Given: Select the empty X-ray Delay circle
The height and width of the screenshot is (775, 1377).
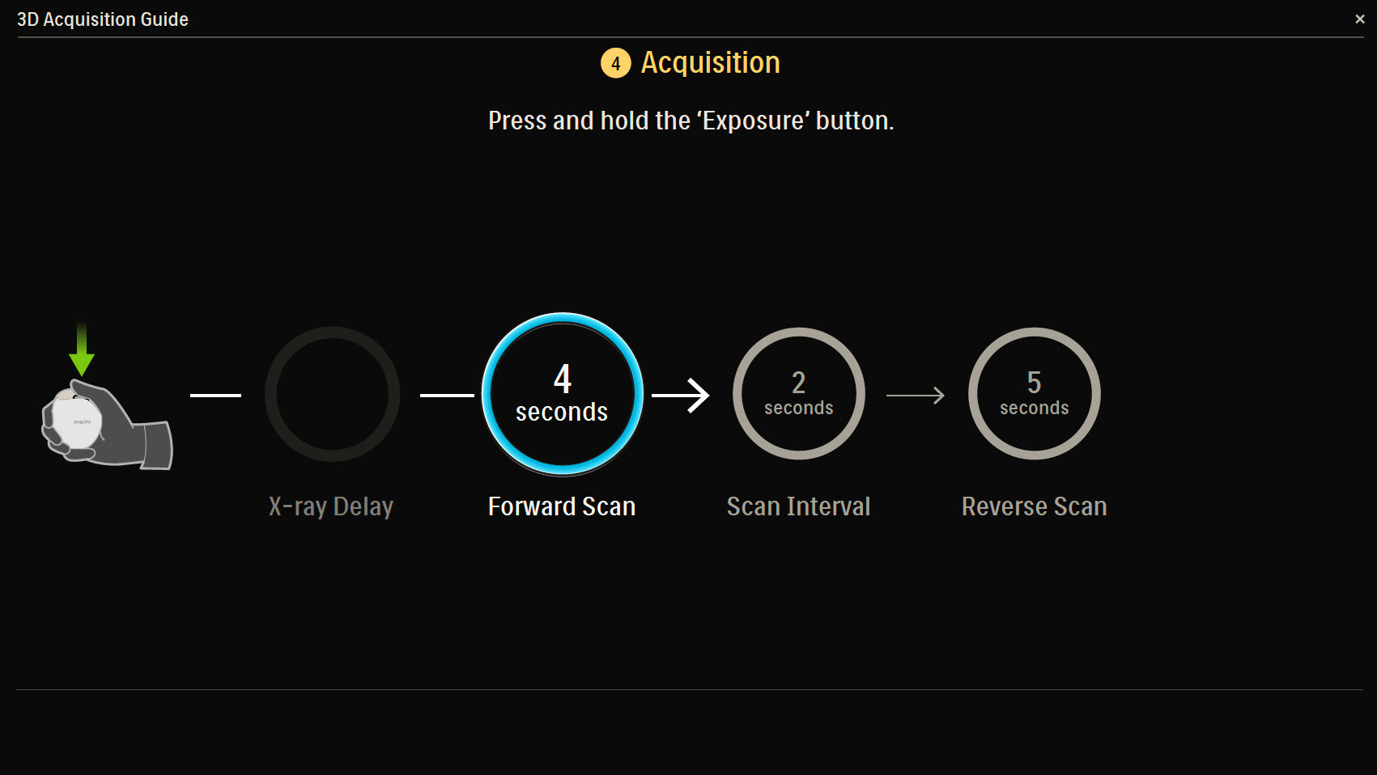Looking at the screenshot, I should (332, 394).
